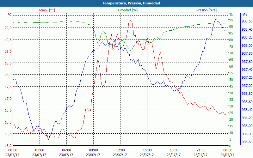Image resolution: width=253 pixels, height=158 pixels.
Task: Select the blue 'Presión [hPa]' legend label
Action: click(x=207, y=10)
